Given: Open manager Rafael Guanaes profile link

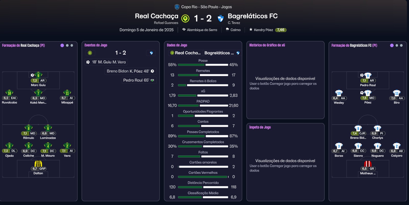Looking at the screenshot, I should (x=166, y=23).
